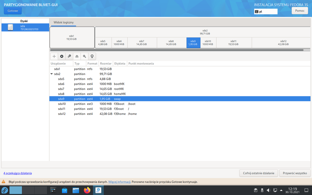
Task: Click Przywróć wszystko button
Action: 295,173
